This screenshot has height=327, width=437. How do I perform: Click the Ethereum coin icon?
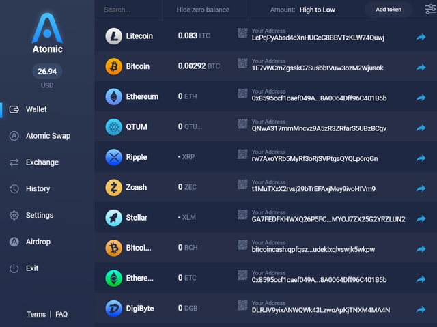pyautogui.click(x=114, y=97)
